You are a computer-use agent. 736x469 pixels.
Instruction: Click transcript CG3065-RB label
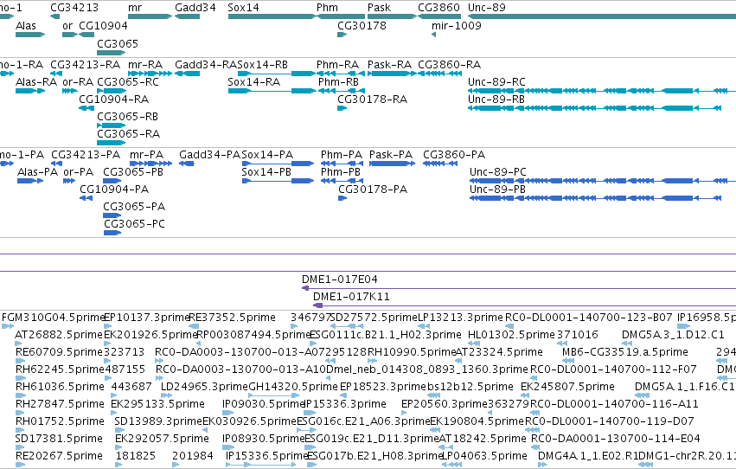click(x=128, y=117)
